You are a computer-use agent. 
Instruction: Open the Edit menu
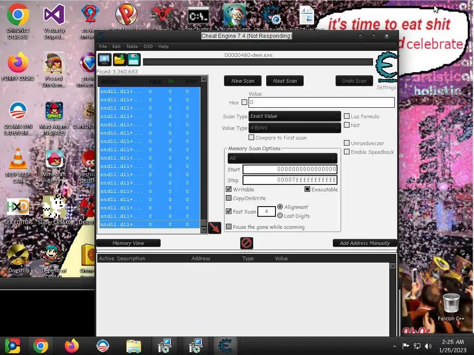point(116,47)
